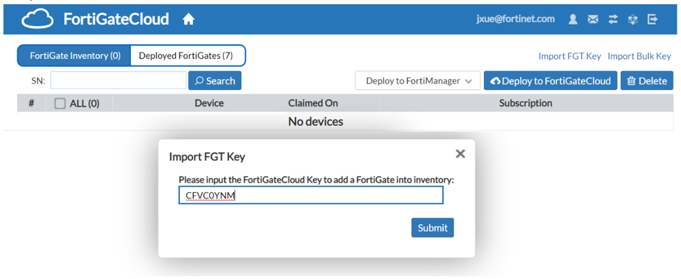Click the switch arrows icon in header
Image resolution: width=681 pixels, height=279 pixels.
pyautogui.click(x=613, y=20)
